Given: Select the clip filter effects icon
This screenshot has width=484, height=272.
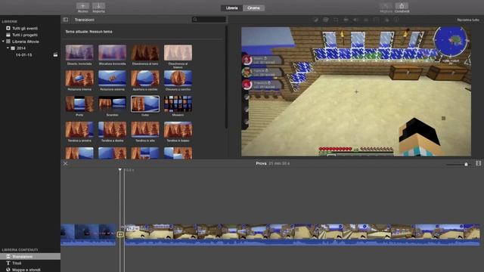Looking at the screenshot, I should [x=386, y=20].
